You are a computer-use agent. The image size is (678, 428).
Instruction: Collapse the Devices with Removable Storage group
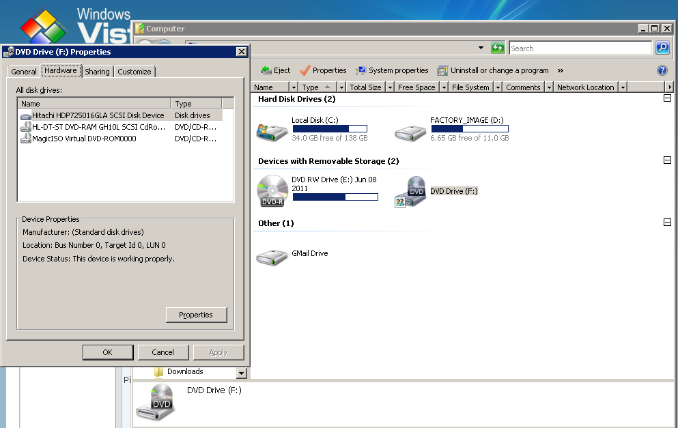[667, 160]
